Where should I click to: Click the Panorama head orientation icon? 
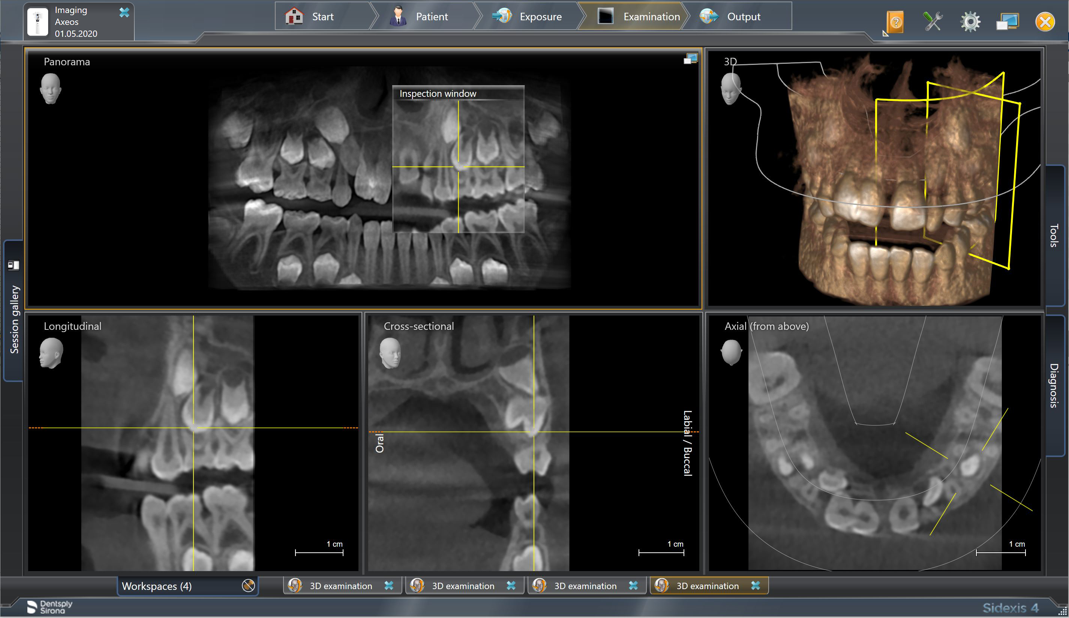pos(51,89)
